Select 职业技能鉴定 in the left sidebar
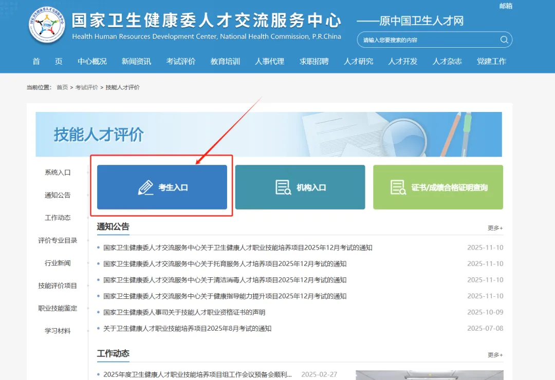The height and width of the screenshot is (380, 555). (58, 308)
